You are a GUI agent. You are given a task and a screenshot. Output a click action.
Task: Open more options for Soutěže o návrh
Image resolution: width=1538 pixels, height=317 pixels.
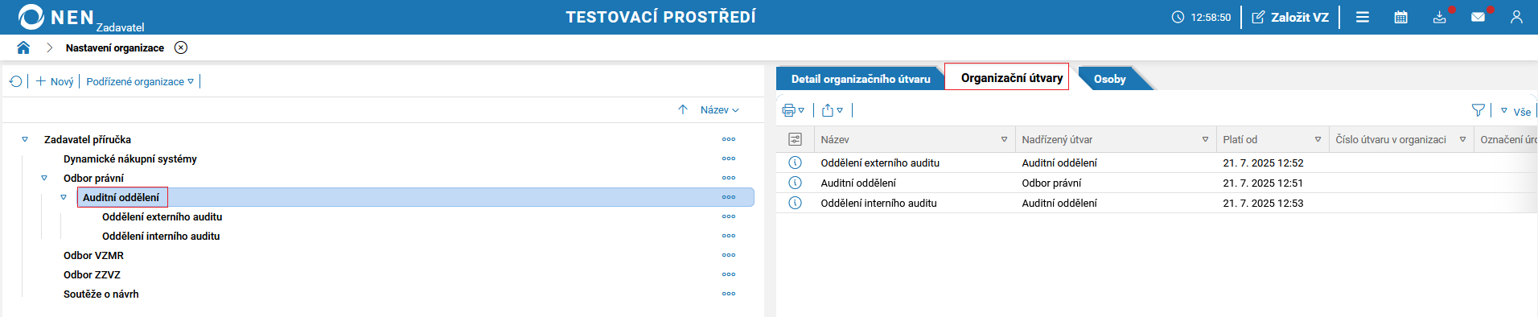click(729, 294)
